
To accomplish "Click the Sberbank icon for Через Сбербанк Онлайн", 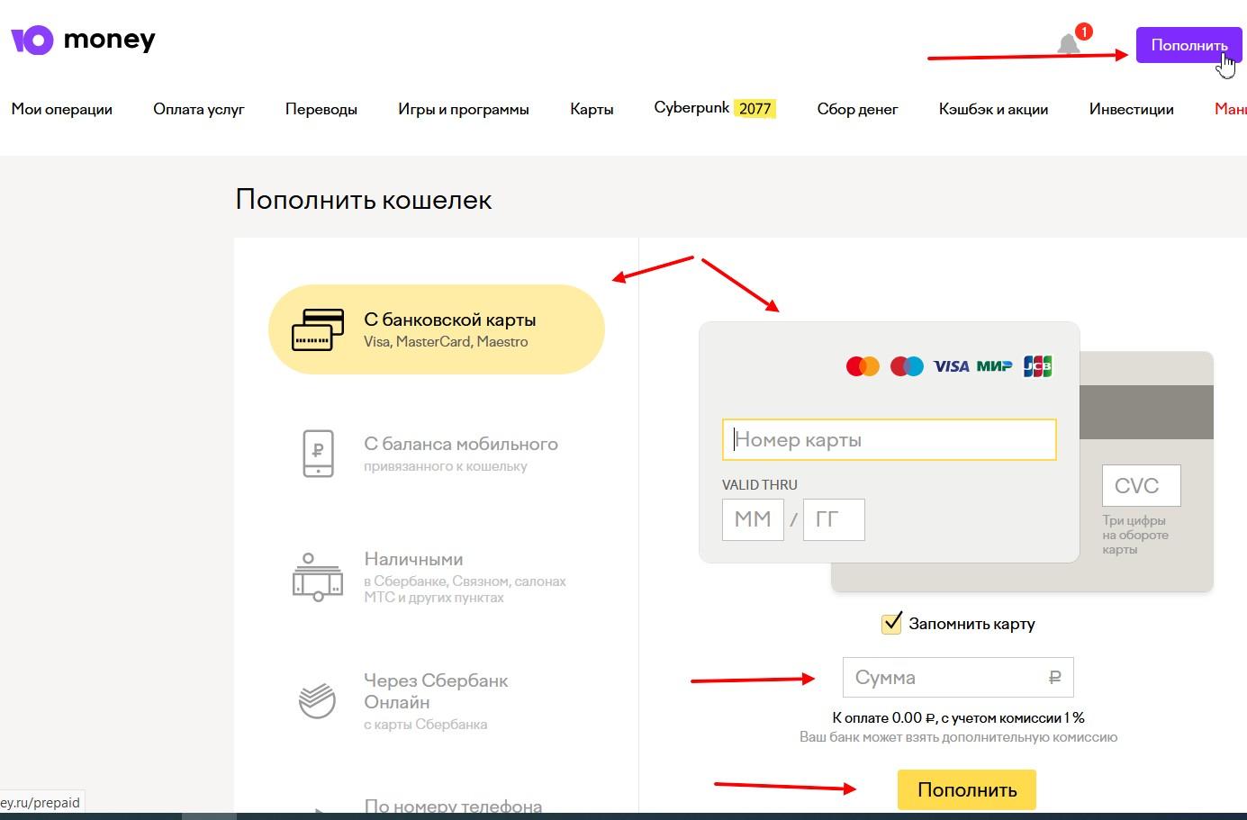I will pyautogui.click(x=315, y=699).
